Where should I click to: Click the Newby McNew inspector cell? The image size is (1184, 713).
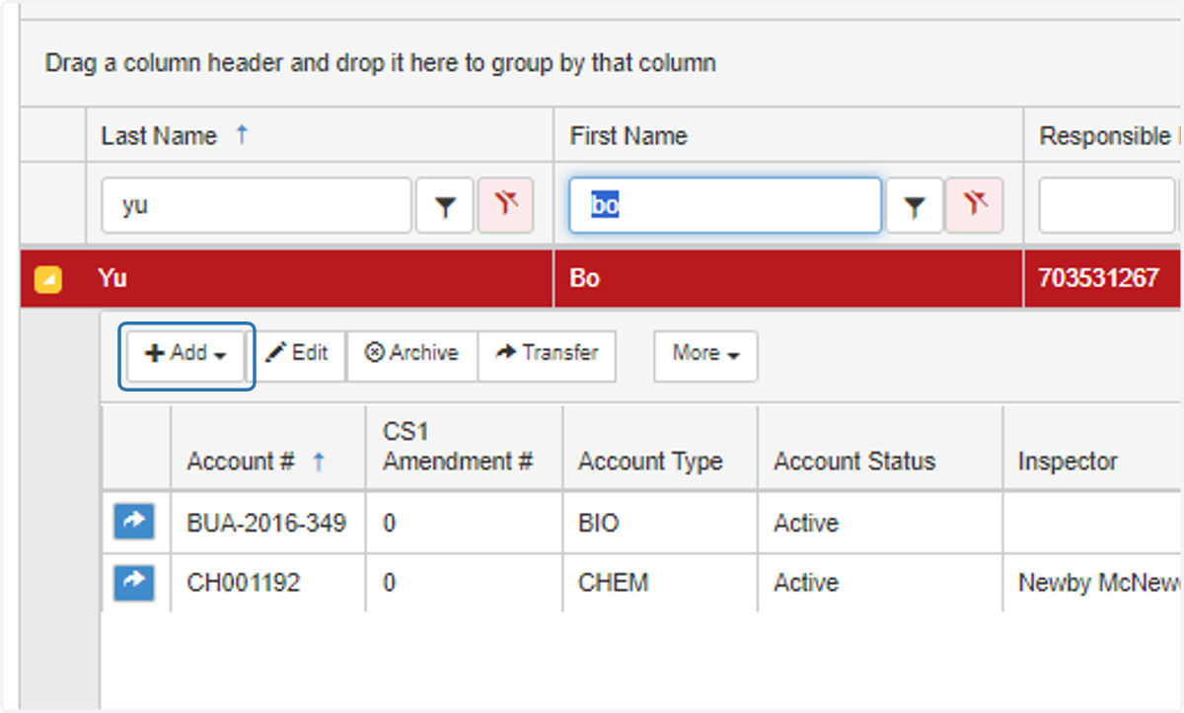(x=1092, y=583)
